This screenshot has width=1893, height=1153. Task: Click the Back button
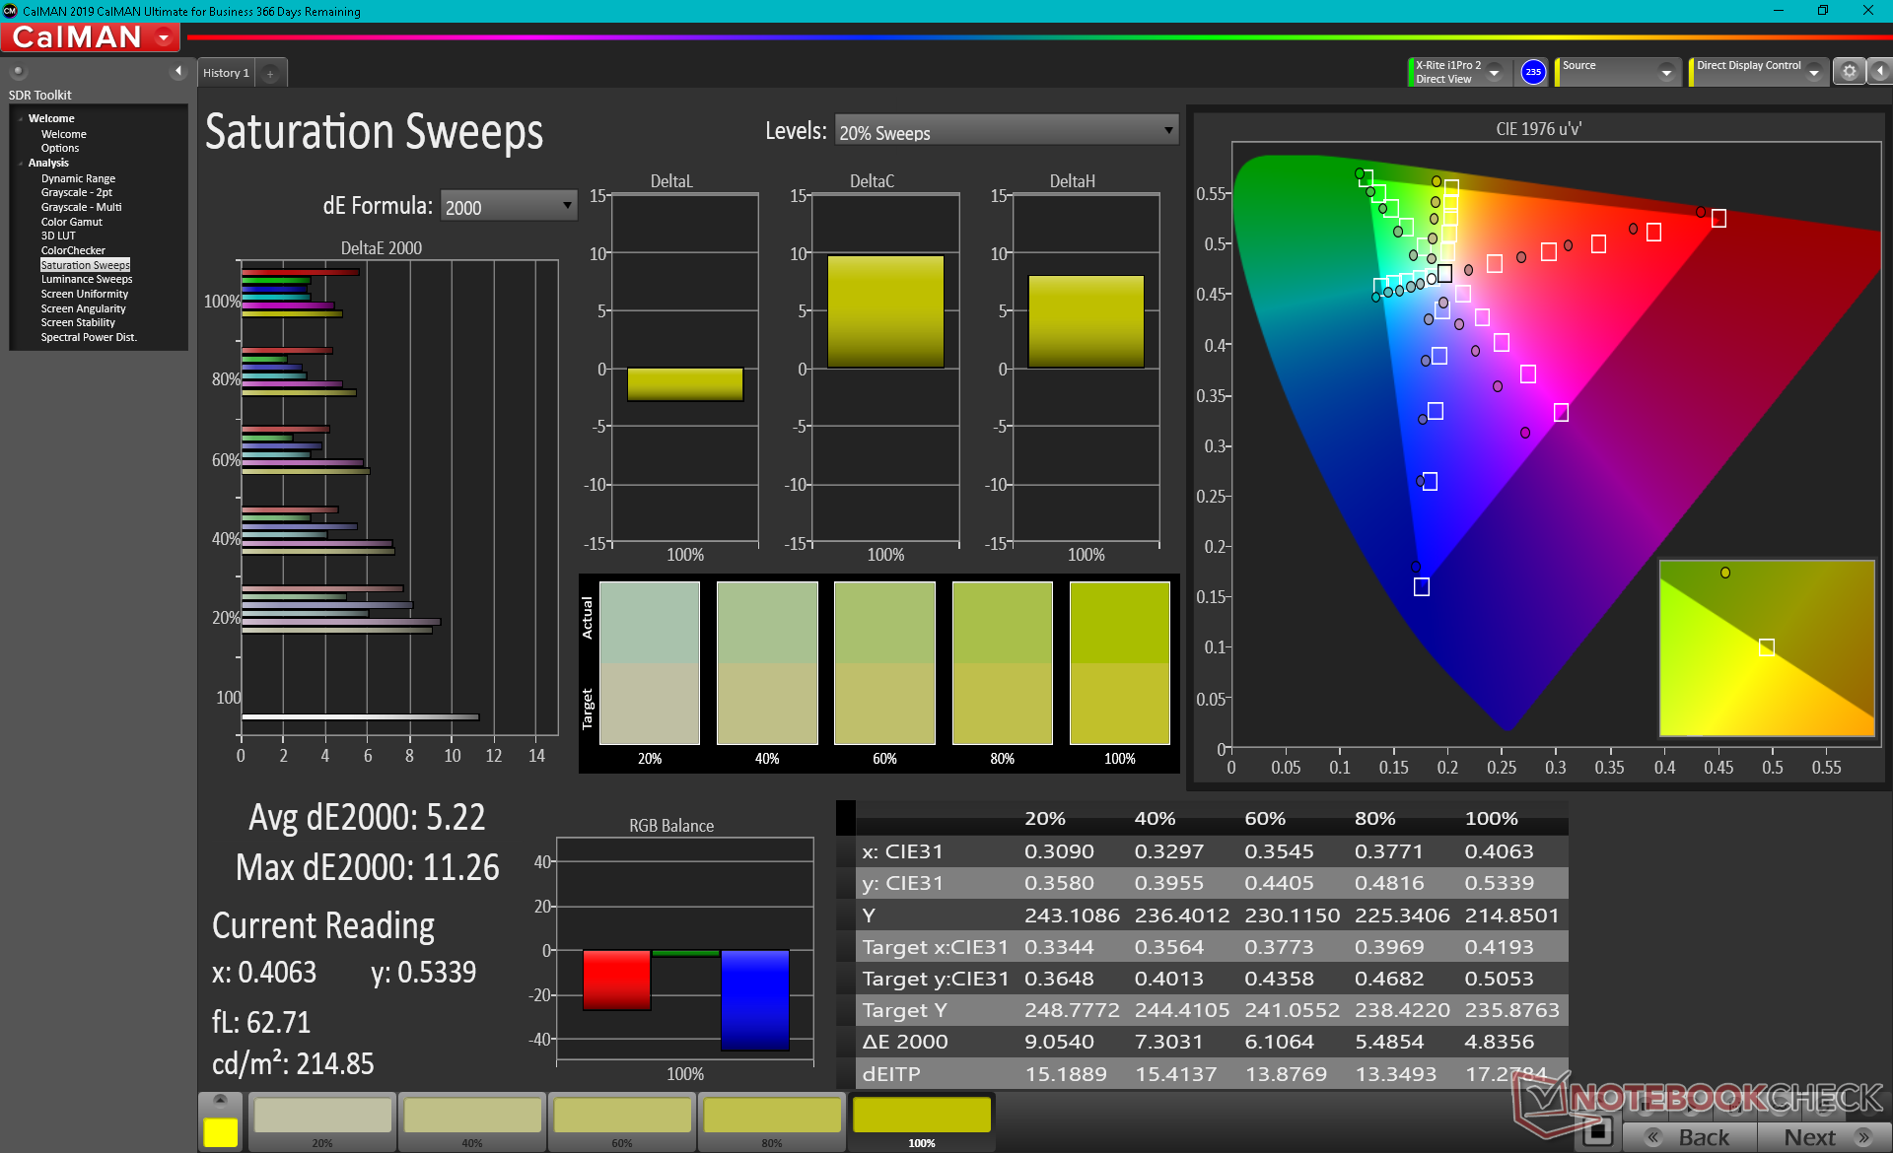[x=1690, y=1136]
